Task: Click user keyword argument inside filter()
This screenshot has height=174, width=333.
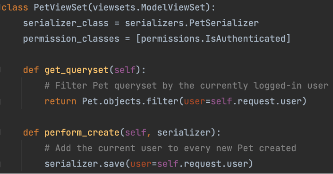Action: point(194,101)
